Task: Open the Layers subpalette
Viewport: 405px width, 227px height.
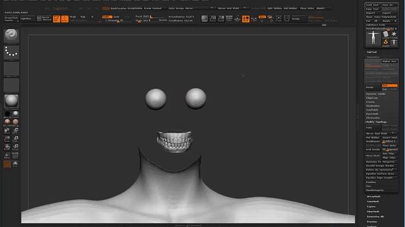Action: [x=371, y=207]
